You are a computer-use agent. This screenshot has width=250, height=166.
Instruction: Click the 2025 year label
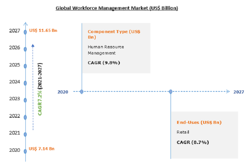click(x=15, y=65)
